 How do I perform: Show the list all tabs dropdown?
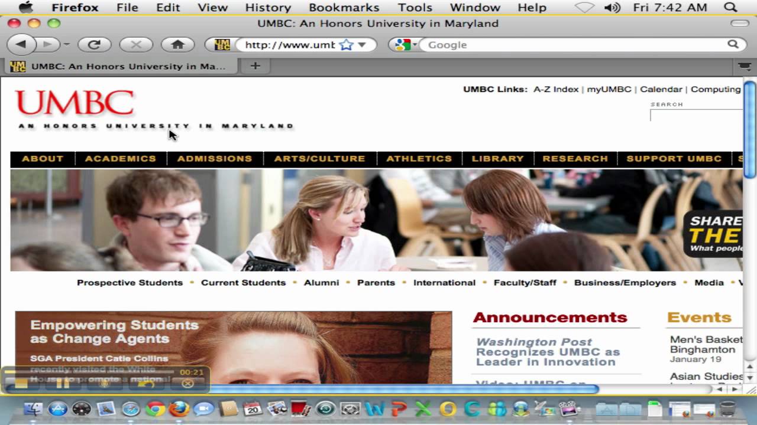[x=744, y=66]
